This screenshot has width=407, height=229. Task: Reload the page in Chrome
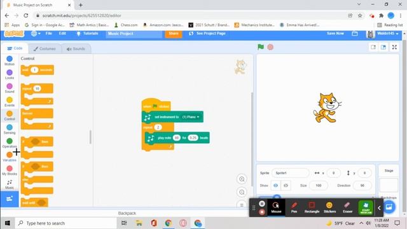25,15
